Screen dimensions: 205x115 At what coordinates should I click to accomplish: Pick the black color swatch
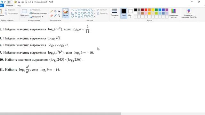point(135,10)
